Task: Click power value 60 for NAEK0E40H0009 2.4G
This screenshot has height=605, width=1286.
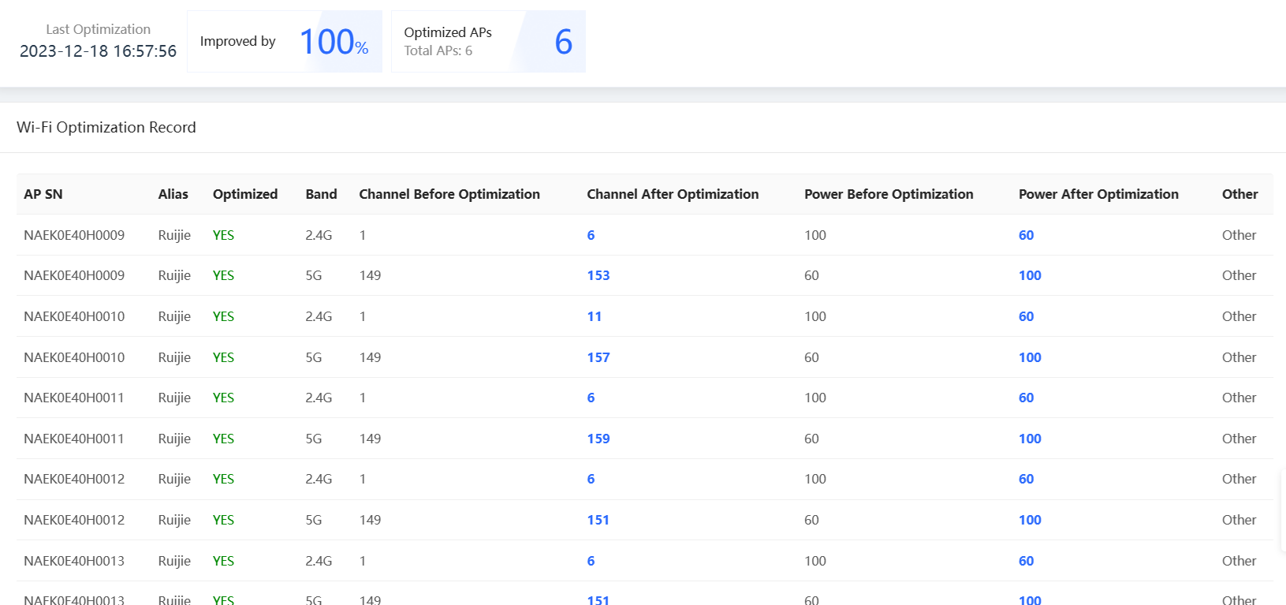Action: point(1026,235)
